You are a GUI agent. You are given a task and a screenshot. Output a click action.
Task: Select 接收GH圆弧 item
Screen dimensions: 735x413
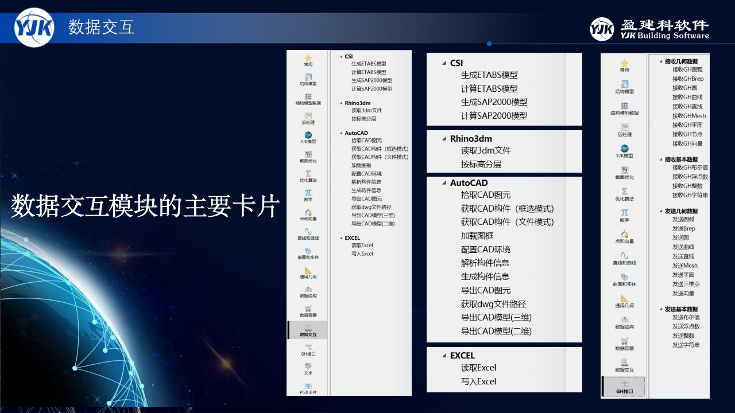tap(687, 69)
